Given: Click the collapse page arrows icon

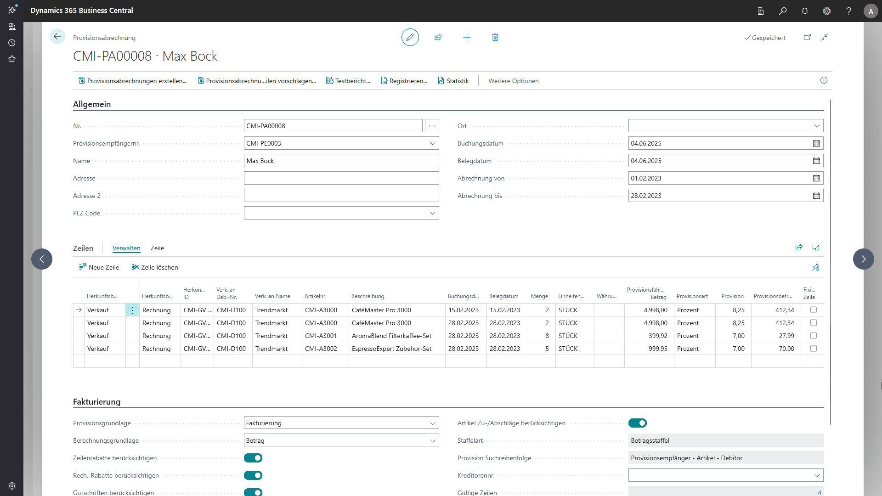Looking at the screenshot, I should pos(825,37).
